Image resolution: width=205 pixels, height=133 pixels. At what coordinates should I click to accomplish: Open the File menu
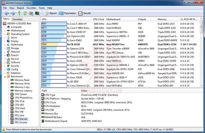[5, 8]
